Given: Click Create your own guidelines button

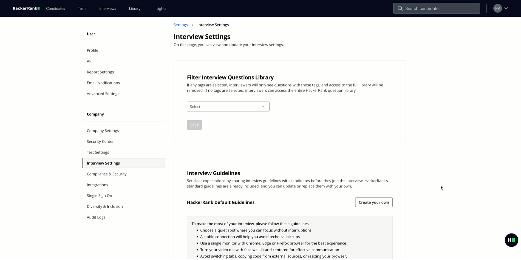Looking at the screenshot, I should pos(373,202).
